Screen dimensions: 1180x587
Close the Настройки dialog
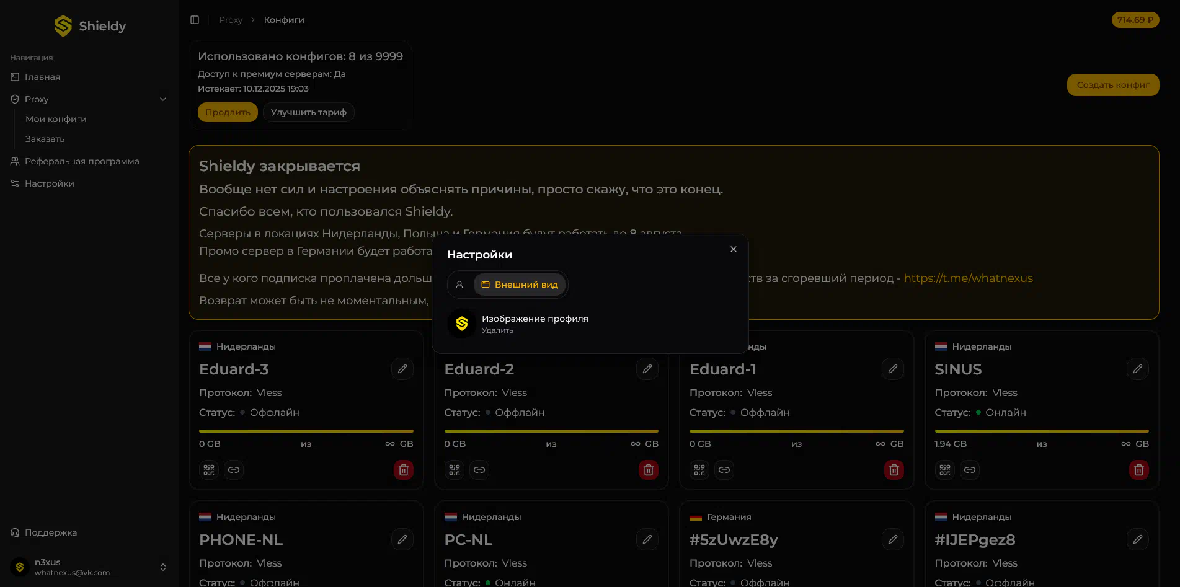click(x=734, y=249)
